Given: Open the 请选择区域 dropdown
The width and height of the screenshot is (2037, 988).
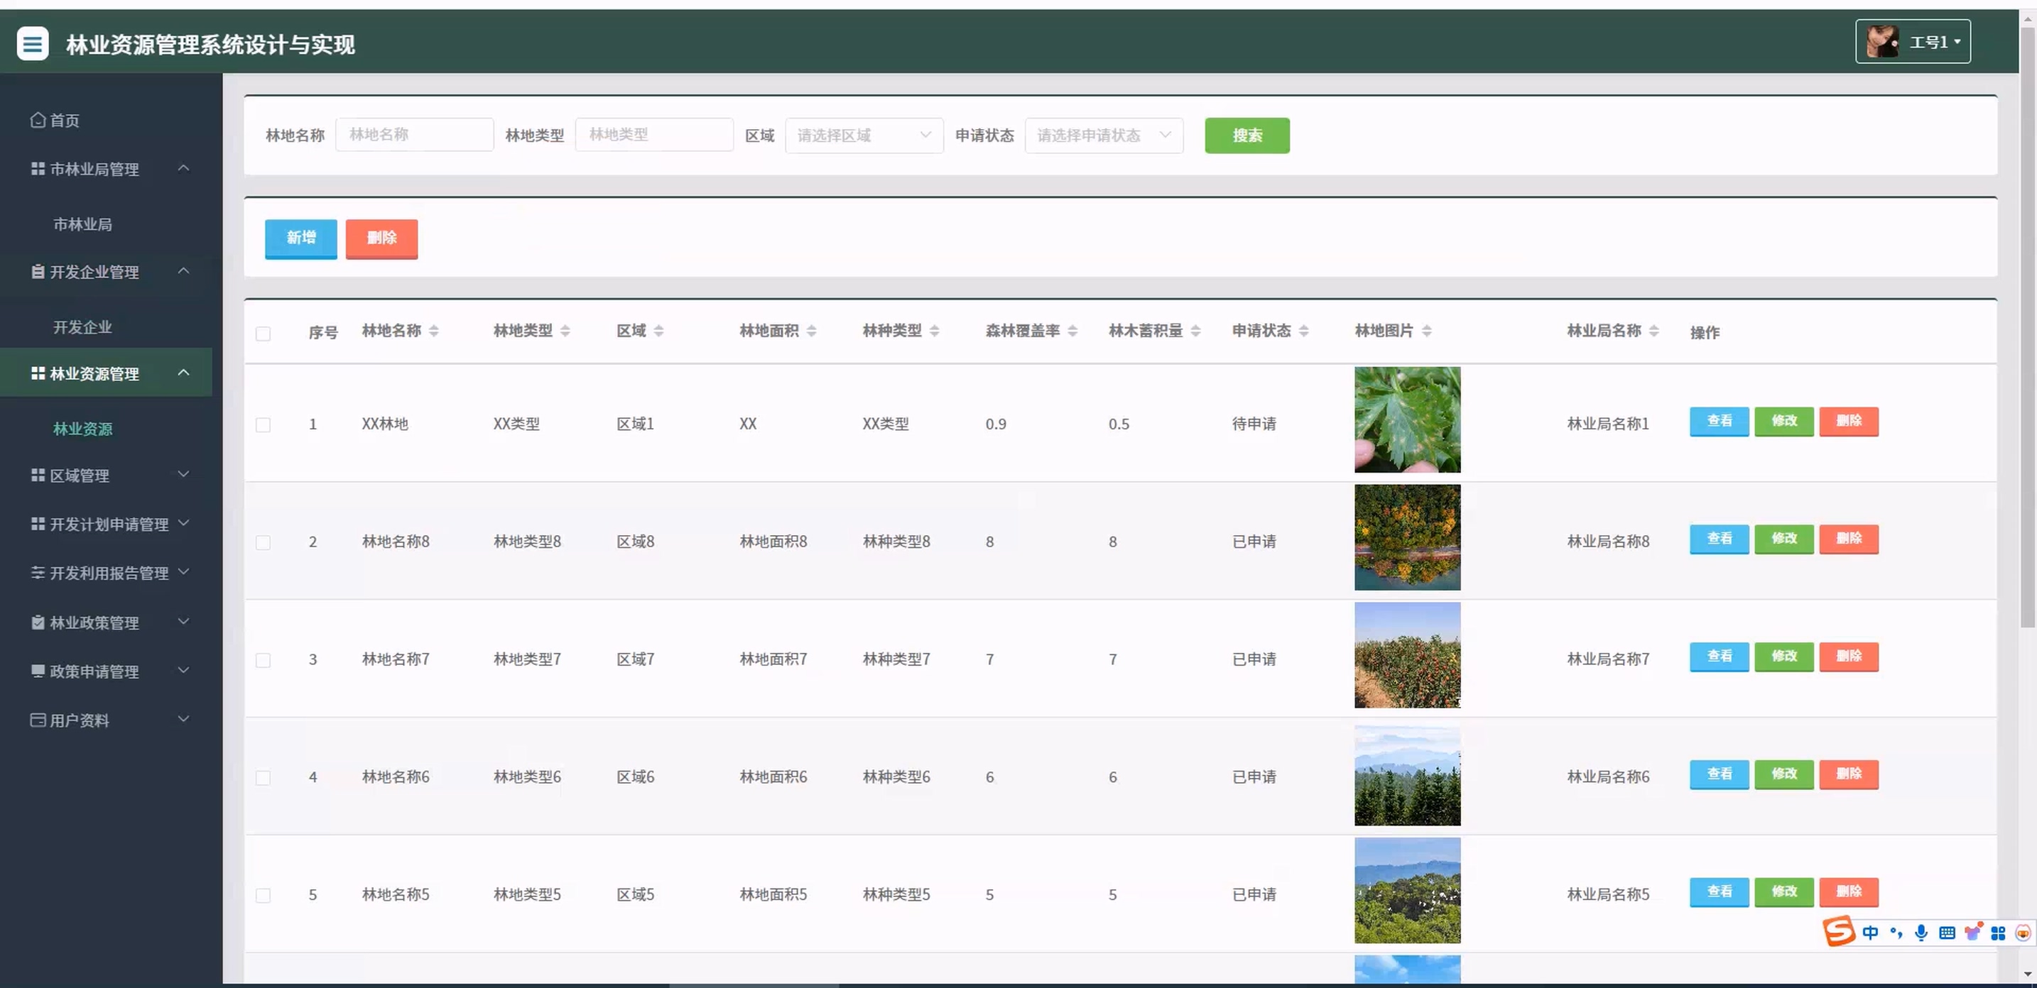Looking at the screenshot, I should pyautogui.click(x=864, y=135).
